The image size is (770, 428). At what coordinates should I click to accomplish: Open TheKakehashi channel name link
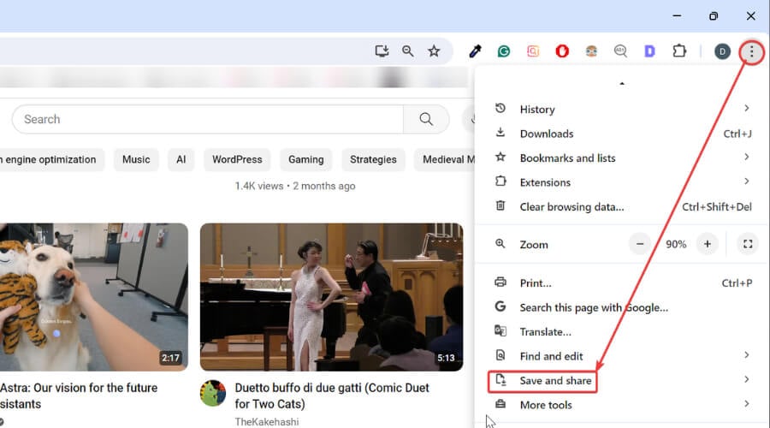tap(267, 422)
